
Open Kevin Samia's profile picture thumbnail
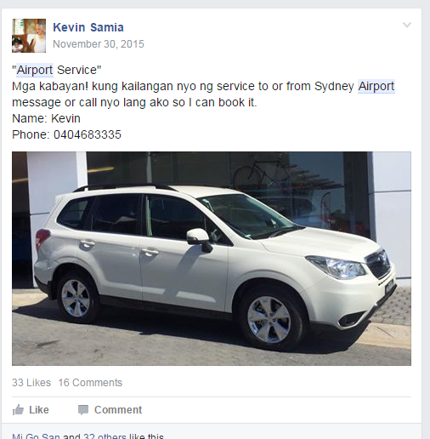29,36
